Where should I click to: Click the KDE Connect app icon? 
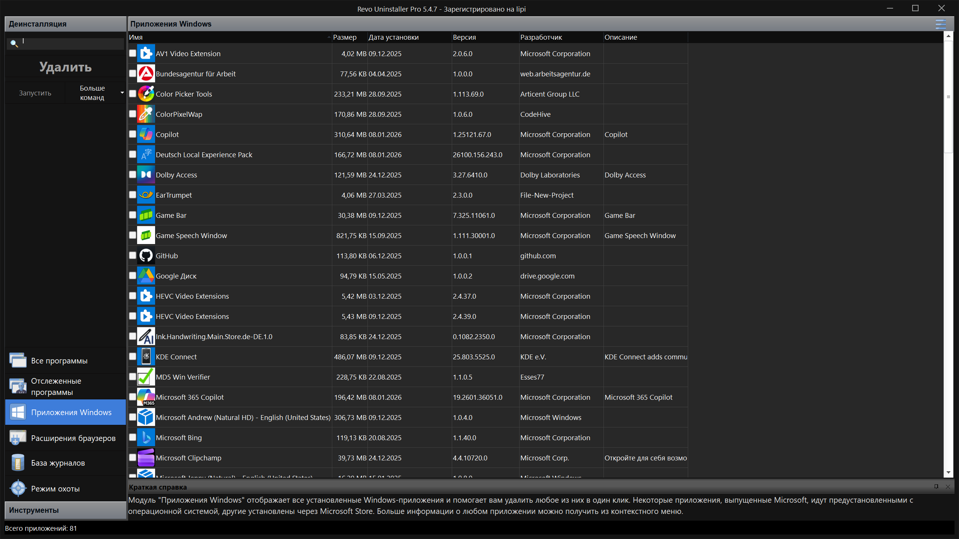pyautogui.click(x=146, y=357)
